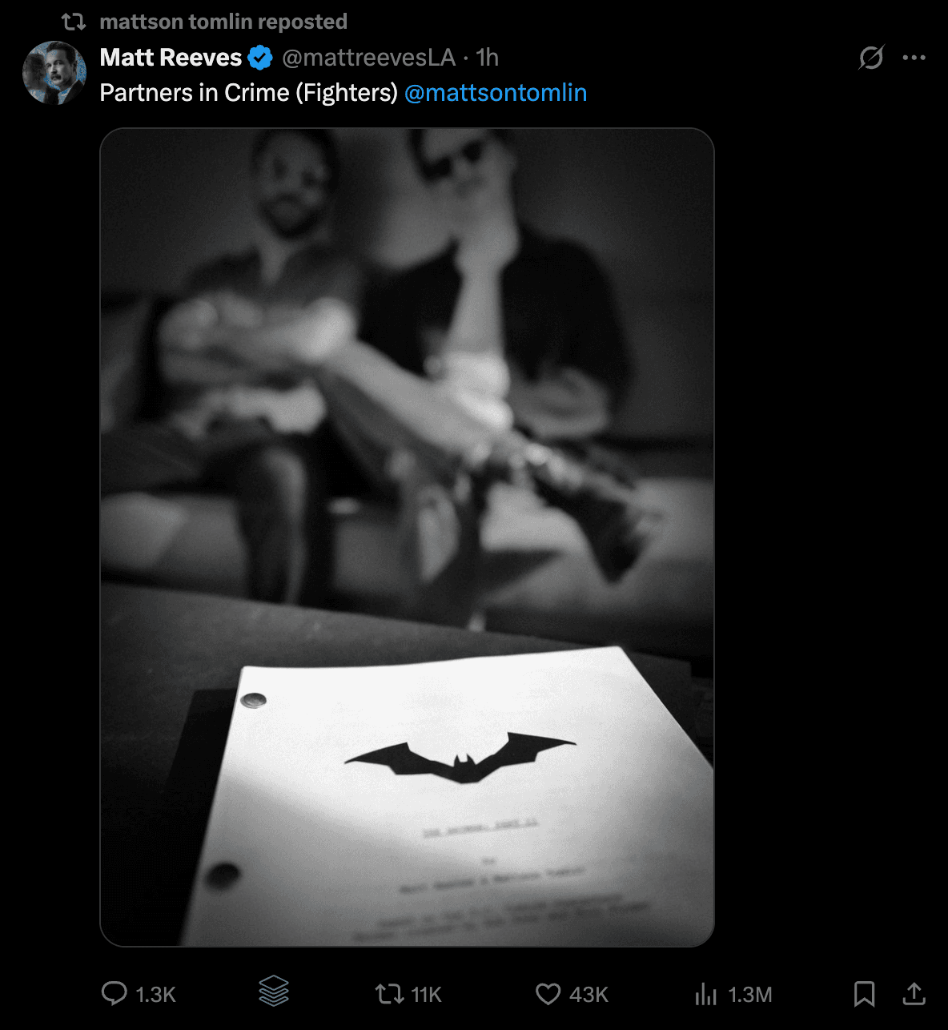Viewport: 948px width, 1030px height.
Task: Click the repost arrows beside 'mattson tomlin reposted'
Action: coord(74,22)
